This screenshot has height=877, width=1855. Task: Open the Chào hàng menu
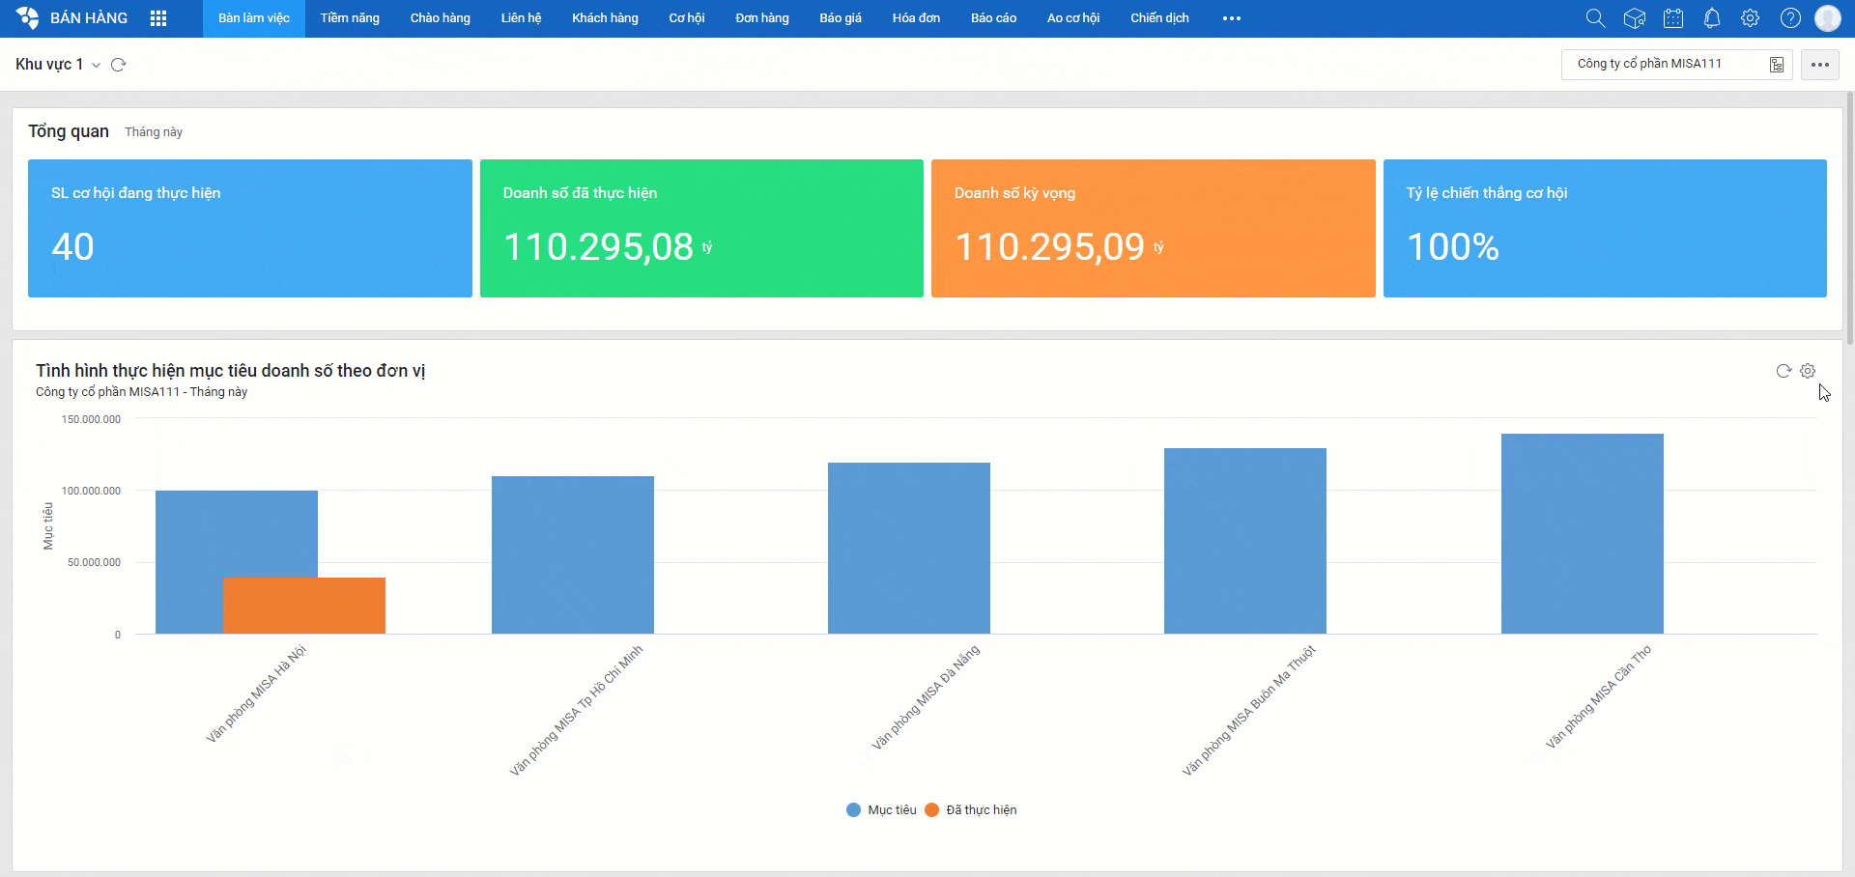(x=441, y=18)
